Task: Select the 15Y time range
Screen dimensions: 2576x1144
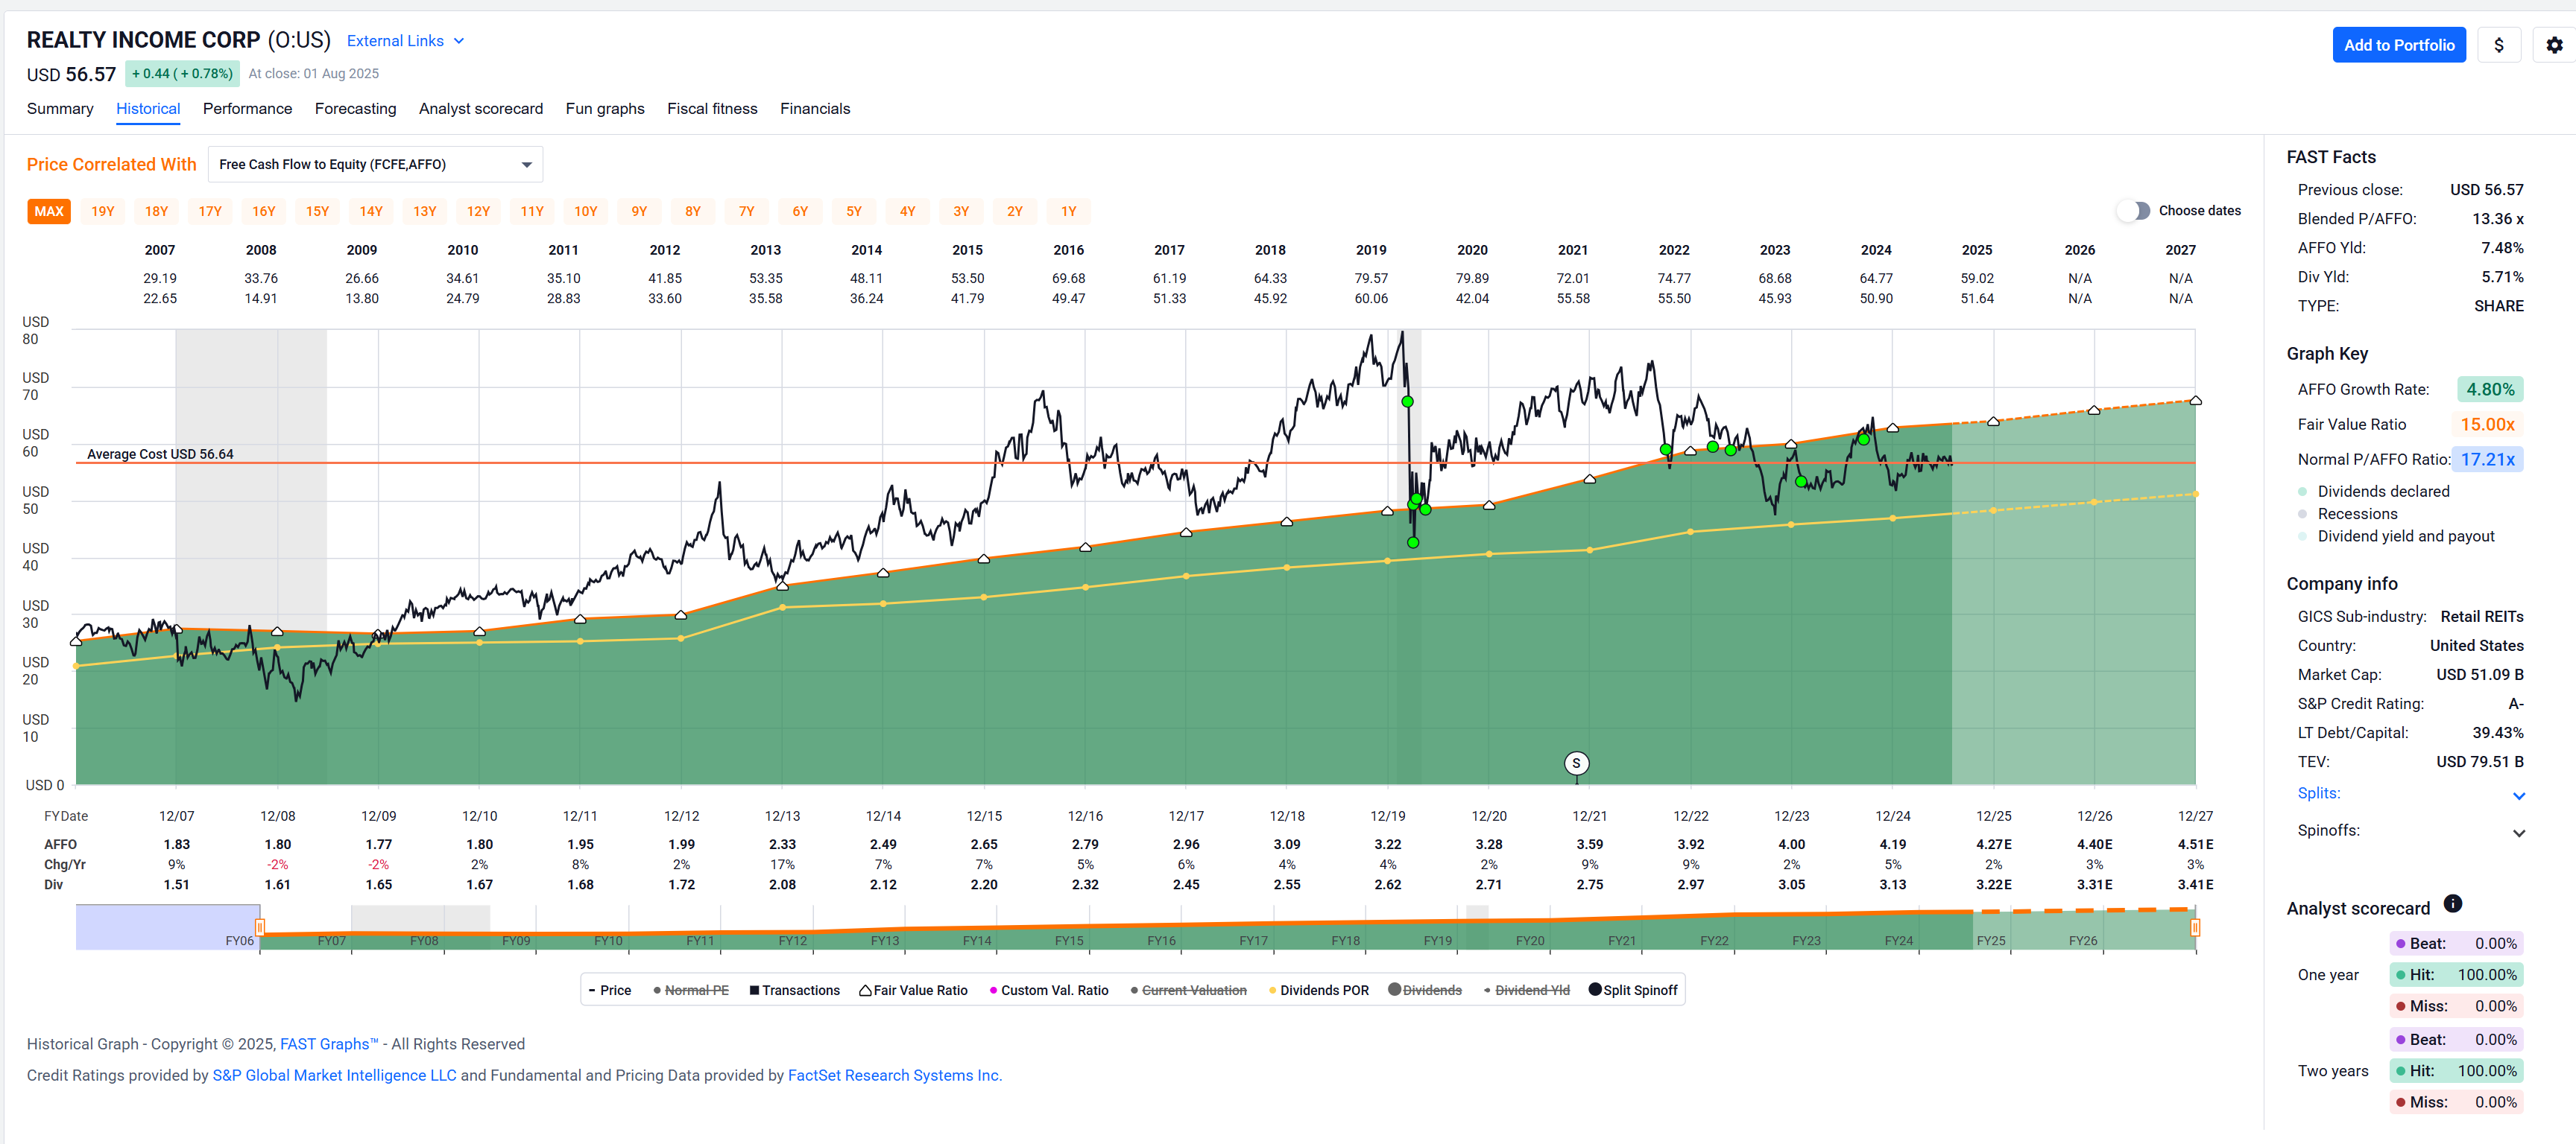Action: point(317,212)
